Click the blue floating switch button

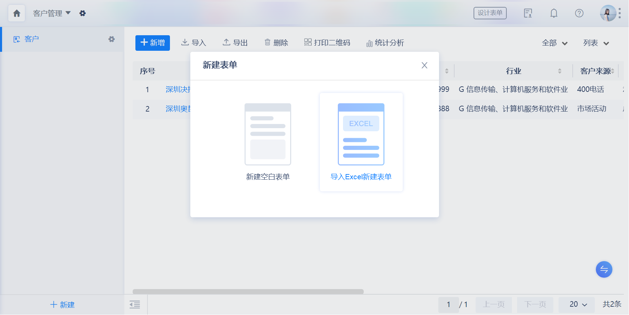(604, 269)
